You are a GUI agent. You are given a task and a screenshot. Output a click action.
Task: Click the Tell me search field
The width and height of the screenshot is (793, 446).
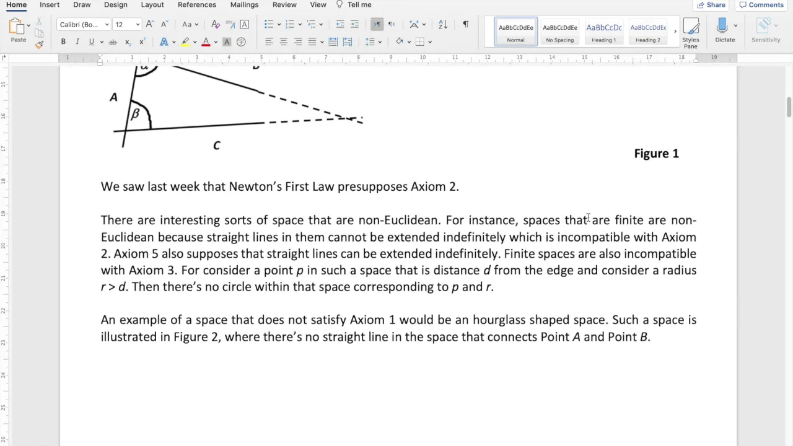tap(354, 4)
